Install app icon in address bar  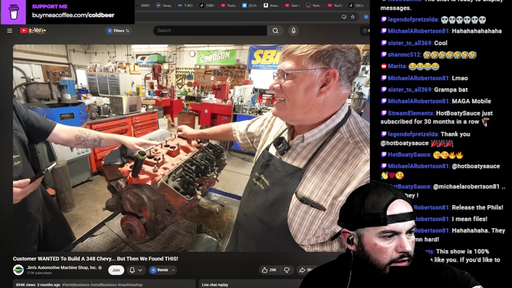coord(344,17)
